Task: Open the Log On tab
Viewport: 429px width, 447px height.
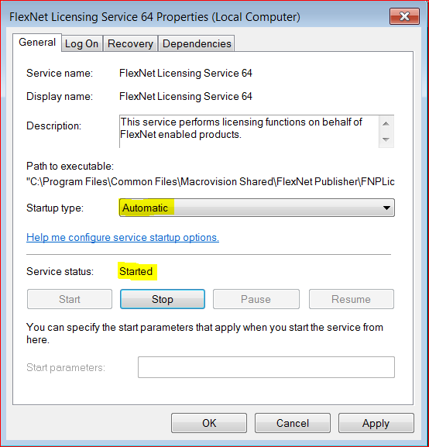Action: 82,44
